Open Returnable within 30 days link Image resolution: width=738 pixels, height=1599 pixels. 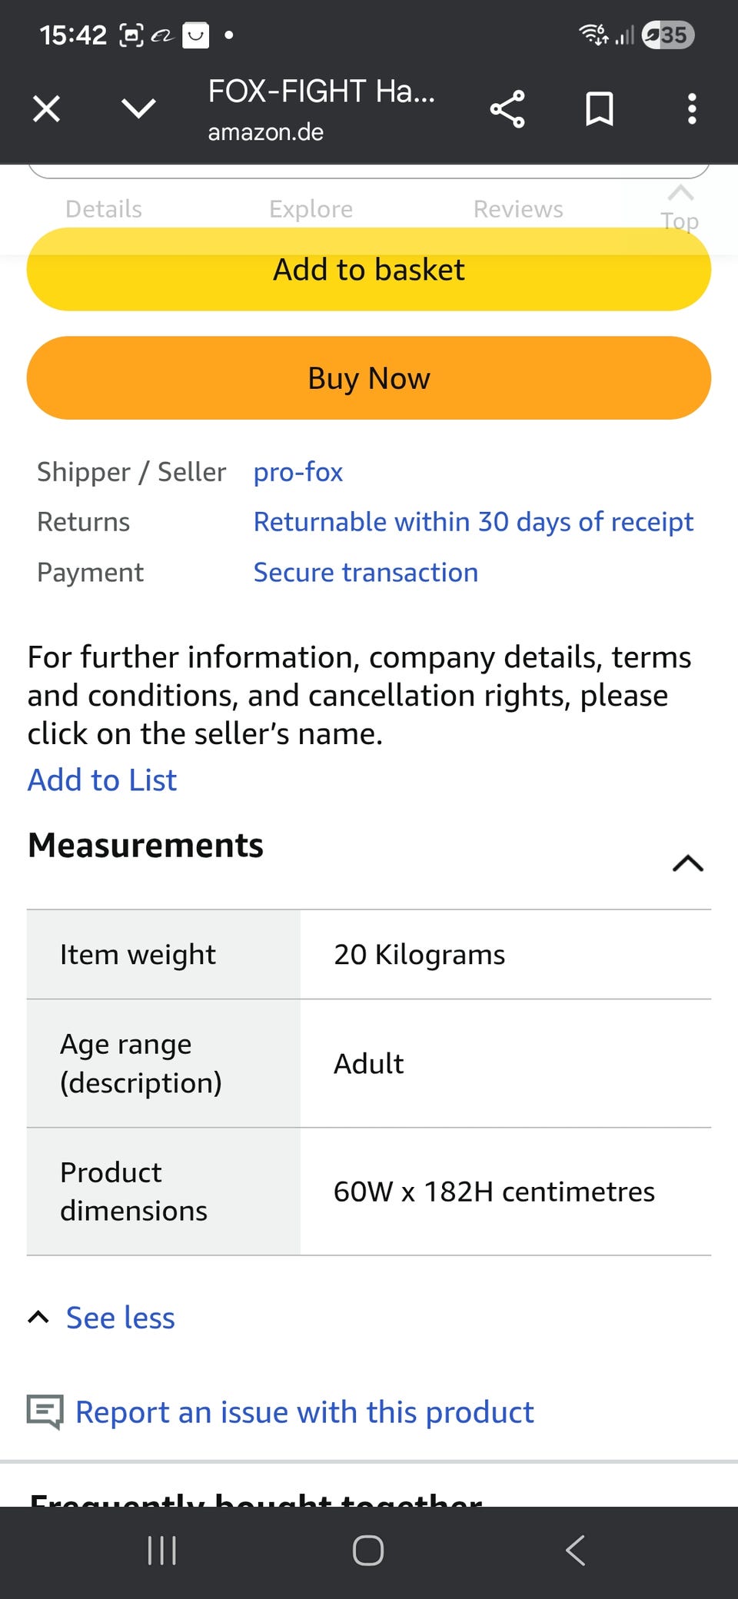(473, 522)
